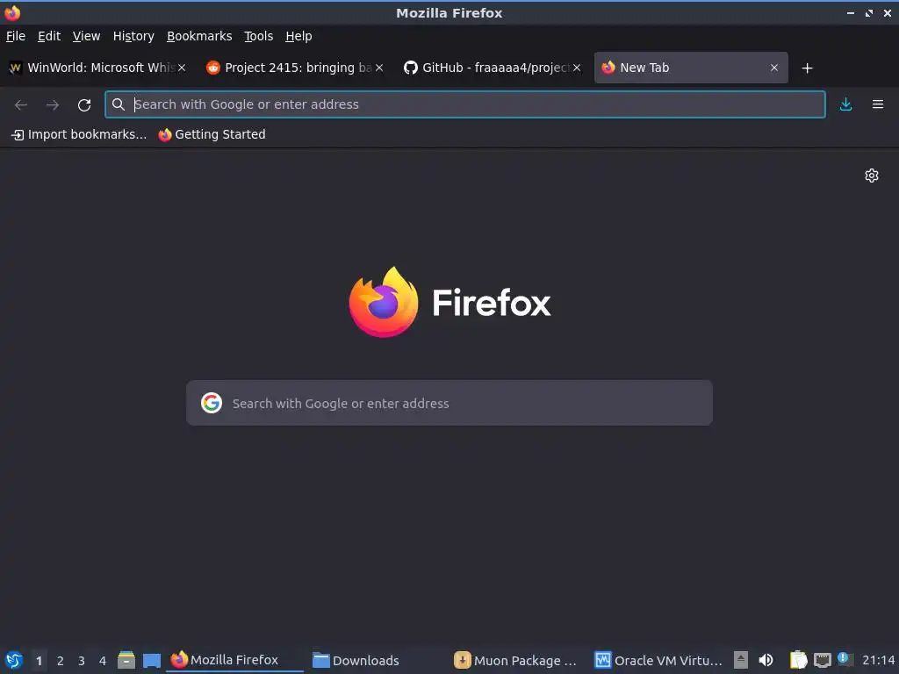Viewport: 899px width, 674px height.
Task: Switch to Muon Package Manager in taskbar
Action: 519,660
